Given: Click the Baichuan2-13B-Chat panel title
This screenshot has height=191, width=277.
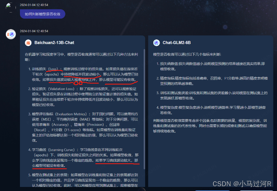Looking at the screenshot, I should (x=54, y=43).
